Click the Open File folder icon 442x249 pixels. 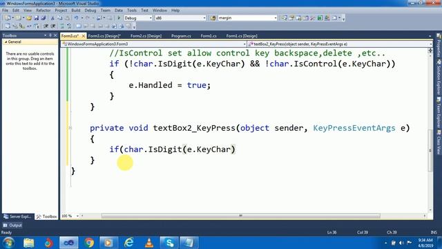tap(29, 18)
